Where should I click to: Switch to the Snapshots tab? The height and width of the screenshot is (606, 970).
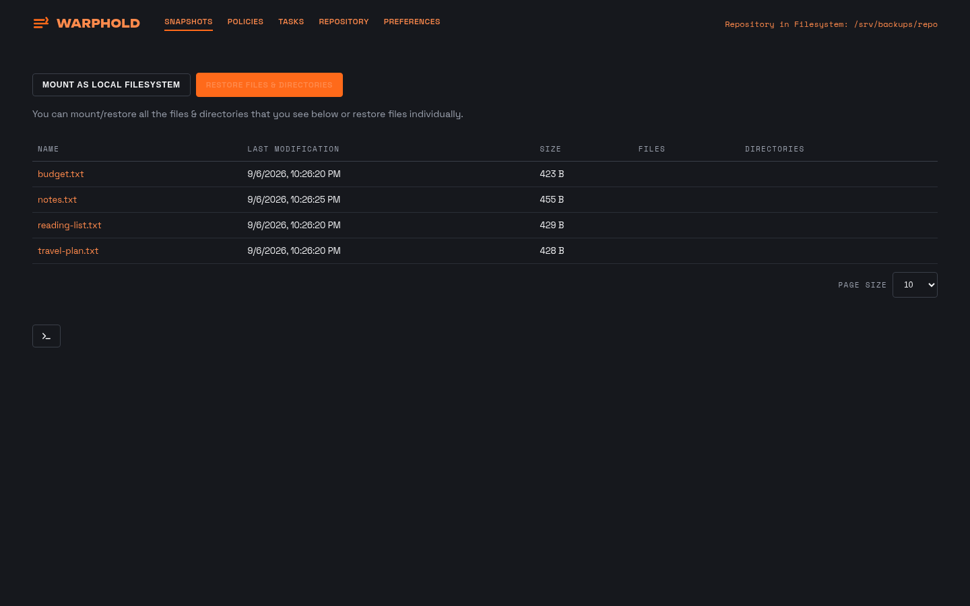[189, 22]
